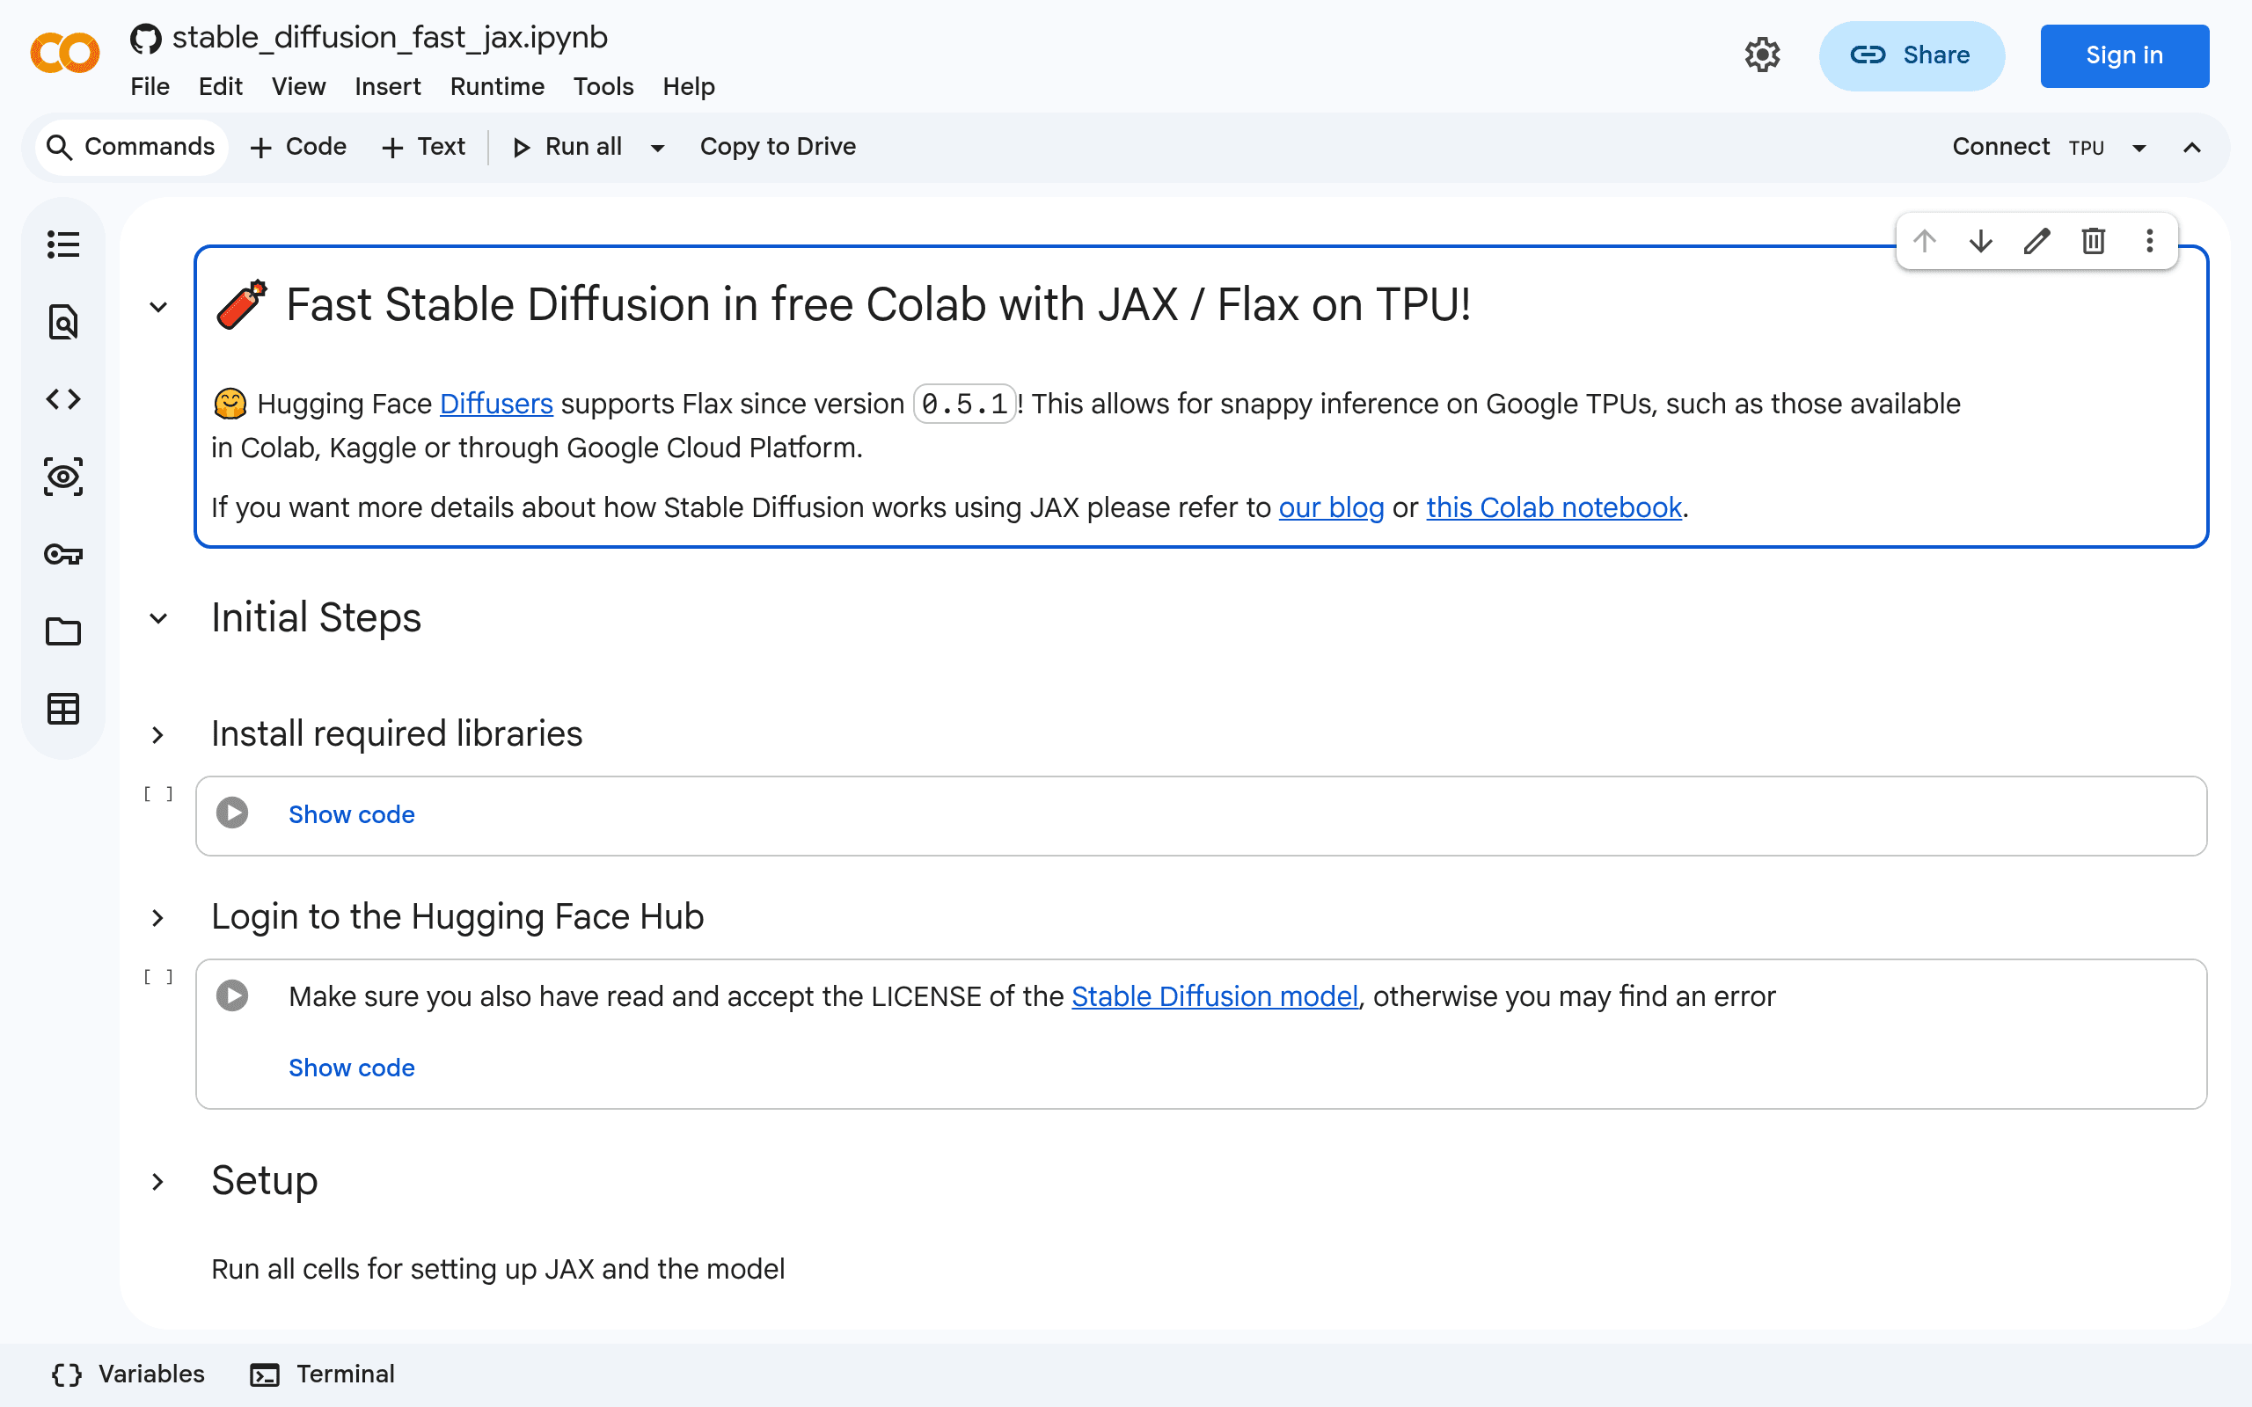The height and width of the screenshot is (1407, 2252).
Task: Follow the Diffusers link
Action: tap(496, 404)
